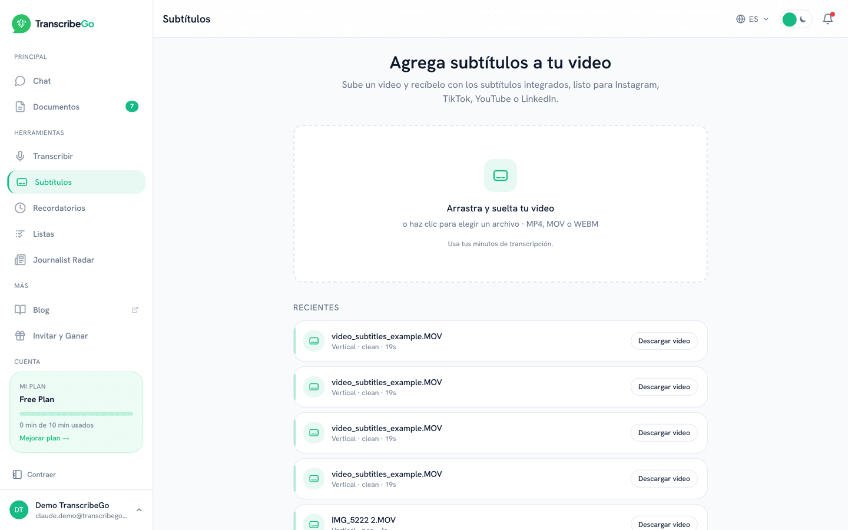Click the DT user avatar
The height and width of the screenshot is (530, 848).
pos(19,510)
